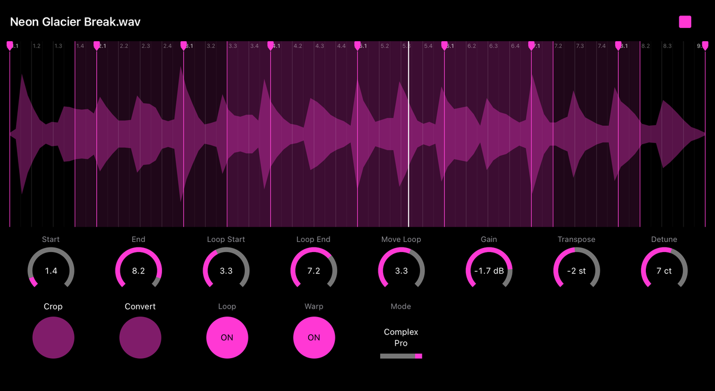Click ruler label 7.3
Screen dimensions: 715x391
click(580, 46)
